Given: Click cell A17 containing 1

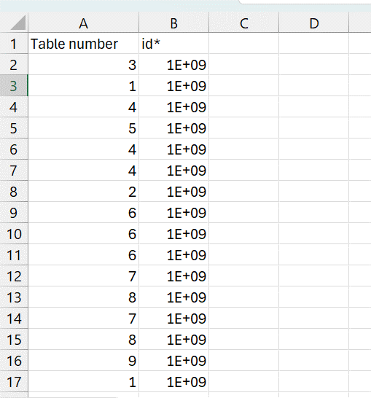Looking at the screenshot, I should tap(84, 382).
